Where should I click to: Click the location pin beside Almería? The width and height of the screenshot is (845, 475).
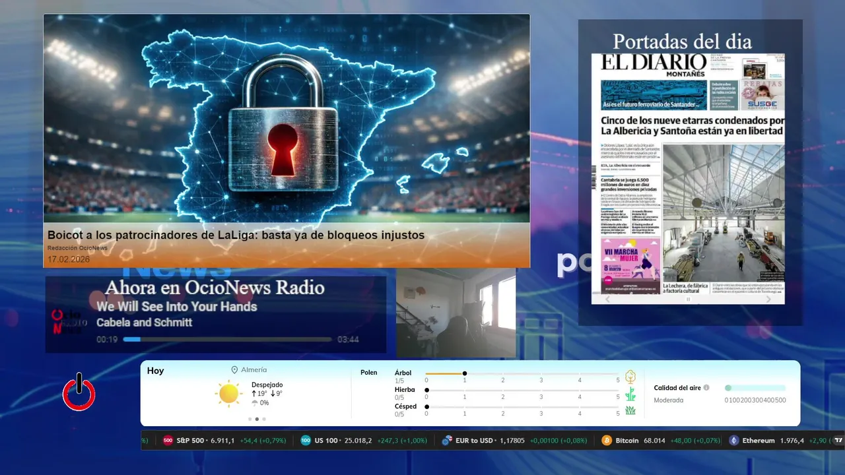tap(234, 370)
